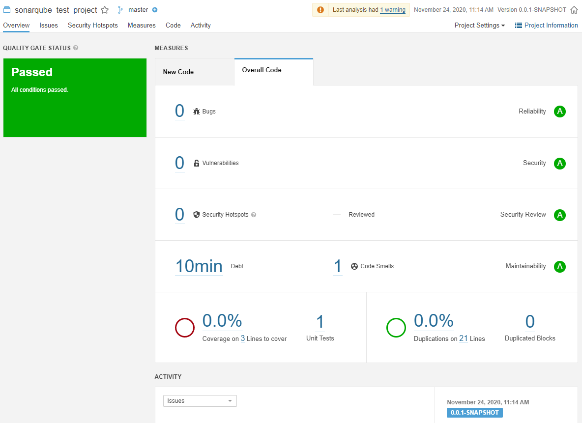This screenshot has height=423, width=582.
Task: Click the sonarqube_test_project name
Action: coord(56,10)
